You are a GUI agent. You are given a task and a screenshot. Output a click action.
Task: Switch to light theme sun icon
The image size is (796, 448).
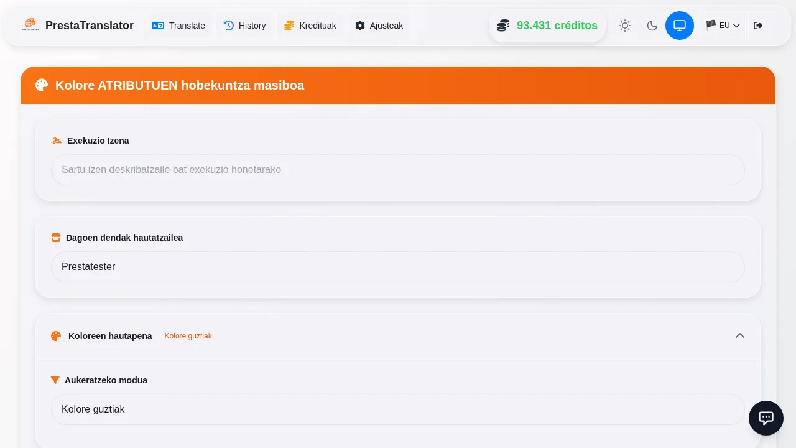pyautogui.click(x=625, y=26)
